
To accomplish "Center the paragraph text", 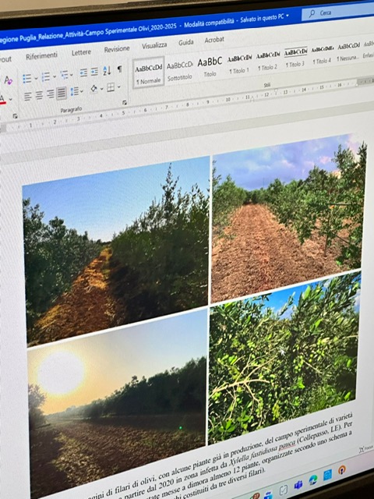I will [39, 95].
